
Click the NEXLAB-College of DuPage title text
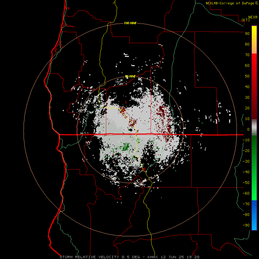[230, 3]
